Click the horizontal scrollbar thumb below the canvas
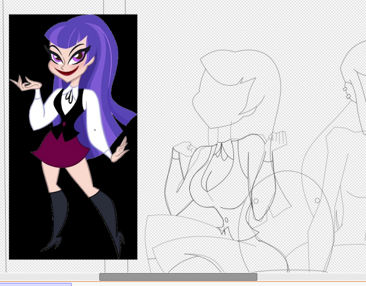366x286 pixels. pyautogui.click(x=178, y=277)
